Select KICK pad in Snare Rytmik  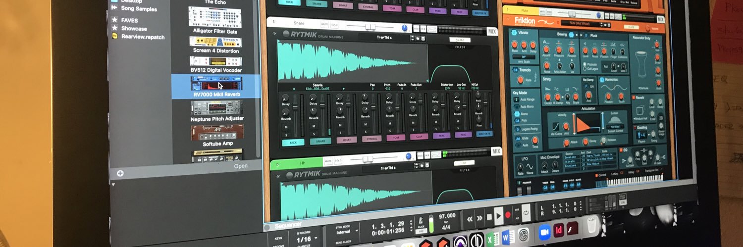pos(293,143)
